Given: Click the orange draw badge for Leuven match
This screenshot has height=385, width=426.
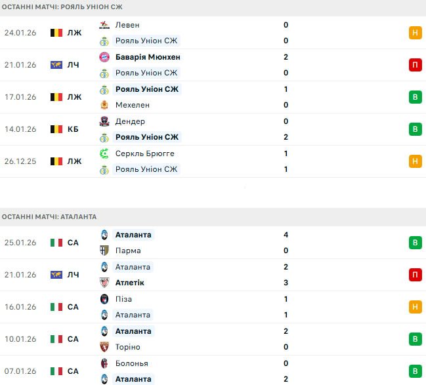Looking at the screenshot, I should click(x=415, y=33).
